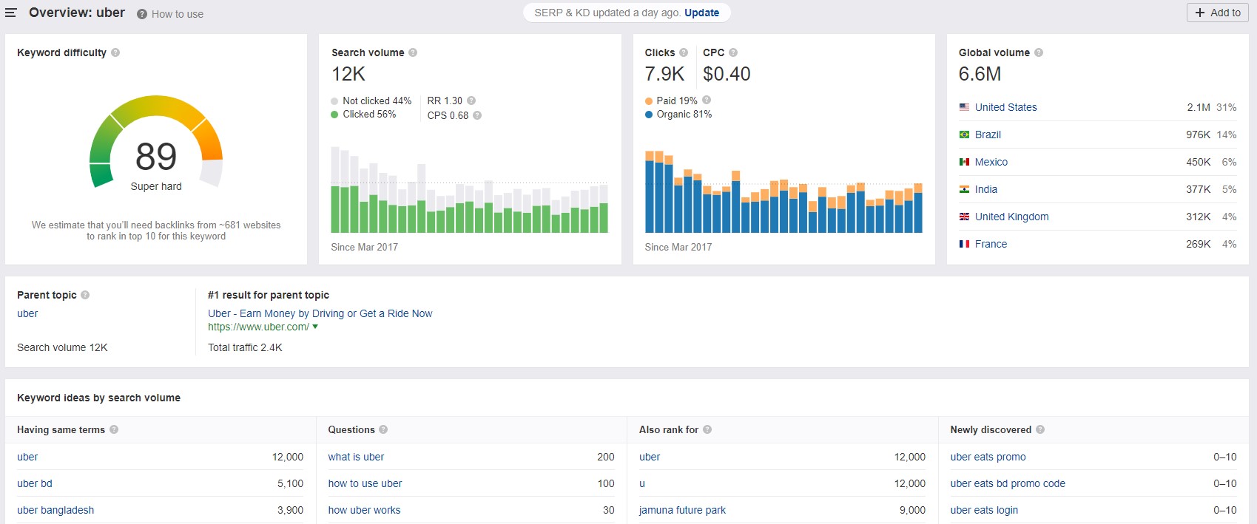
Task: Click the 9,000 volume for jamuna future park
Action: (912, 510)
